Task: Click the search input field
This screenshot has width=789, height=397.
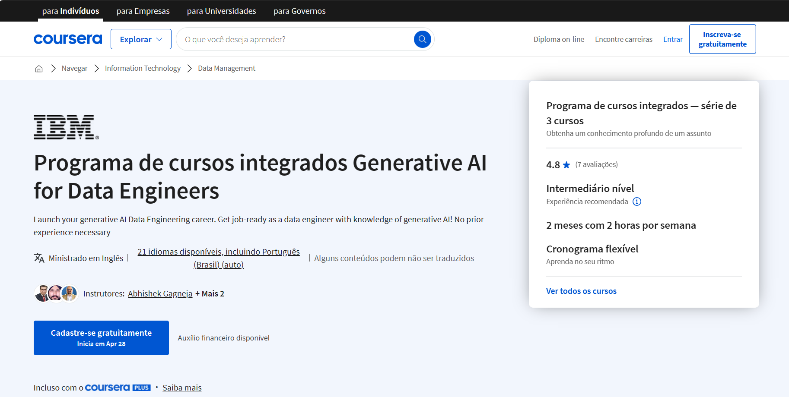Action: pos(294,39)
